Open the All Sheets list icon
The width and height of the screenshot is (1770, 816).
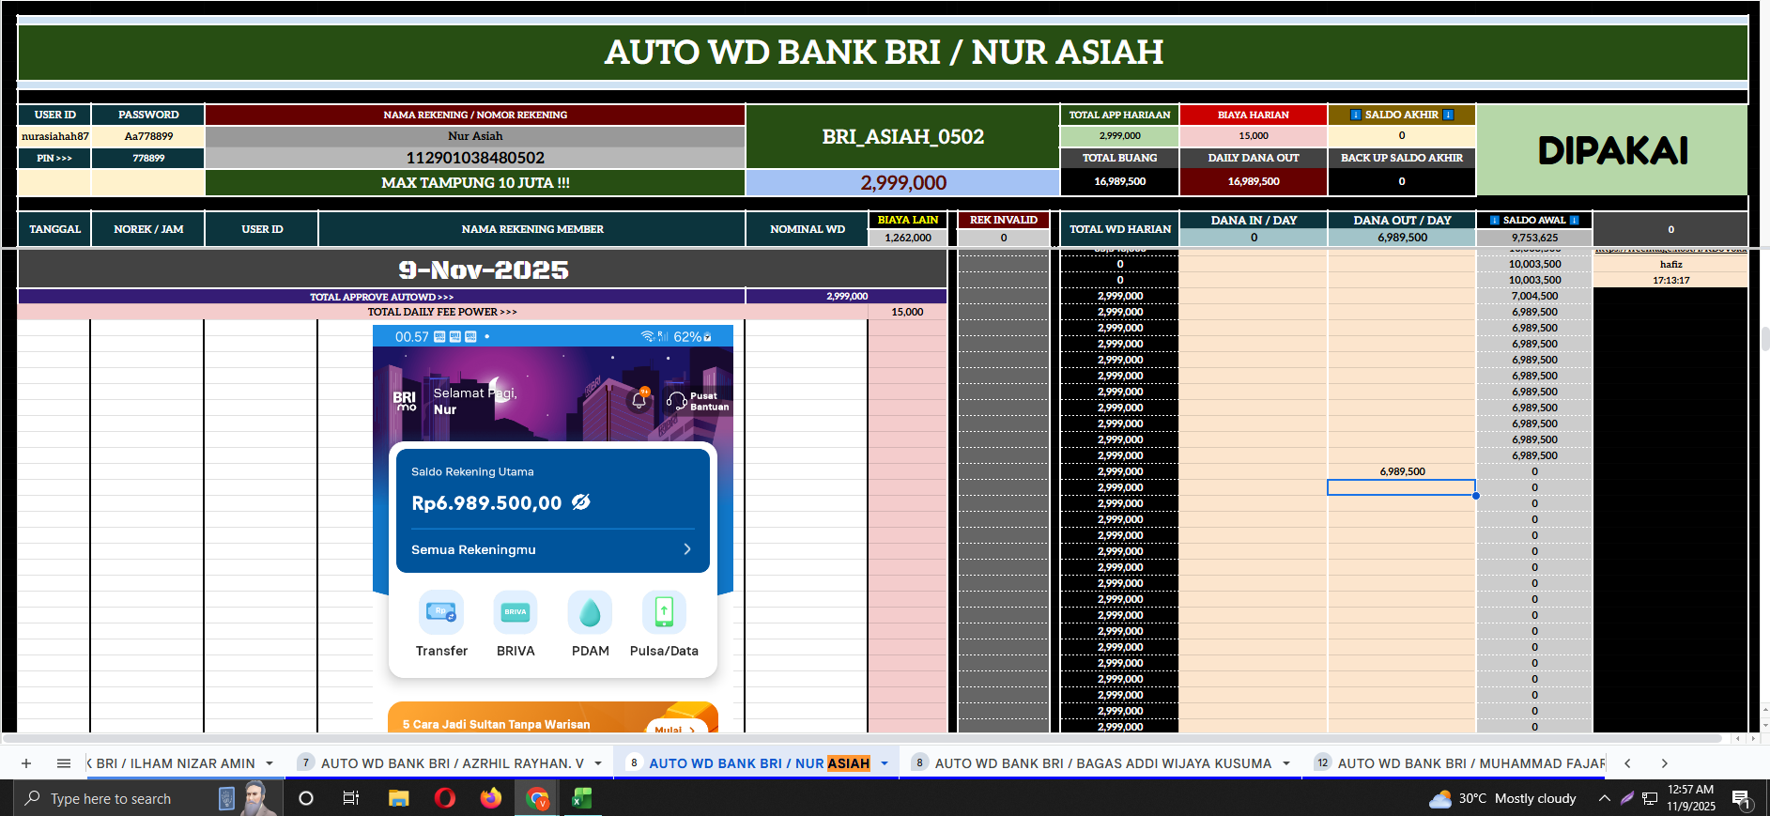click(64, 763)
